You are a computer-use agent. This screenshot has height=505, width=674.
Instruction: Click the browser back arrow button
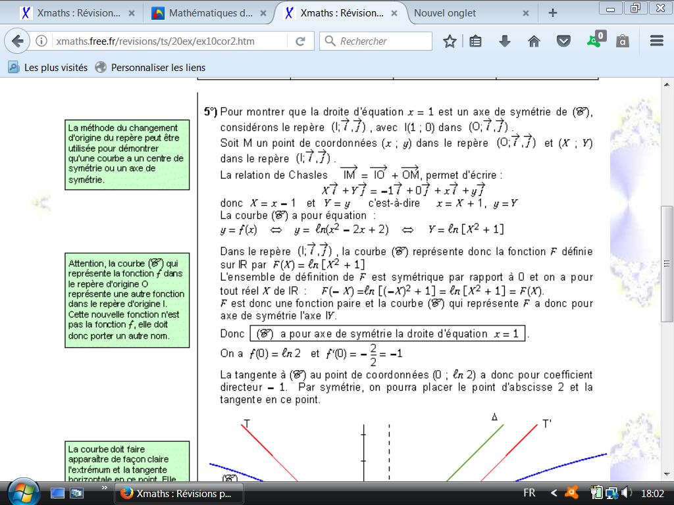pyautogui.click(x=16, y=41)
